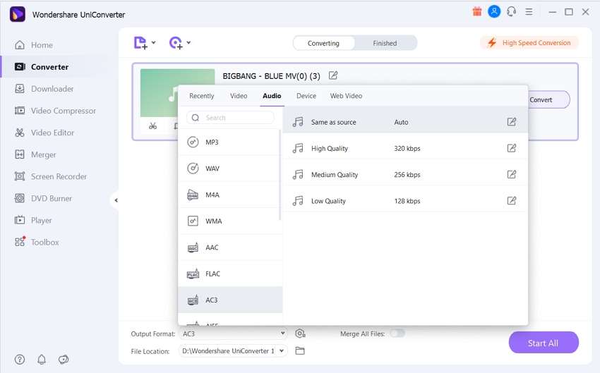The height and width of the screenshot is (373, 600).
Task: Open the File Location dropdown
Action: (234, 350)
